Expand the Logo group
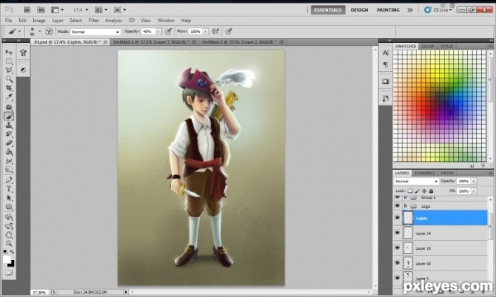The height and width of the screenshot is (297, 496). (x=406, y=205)
